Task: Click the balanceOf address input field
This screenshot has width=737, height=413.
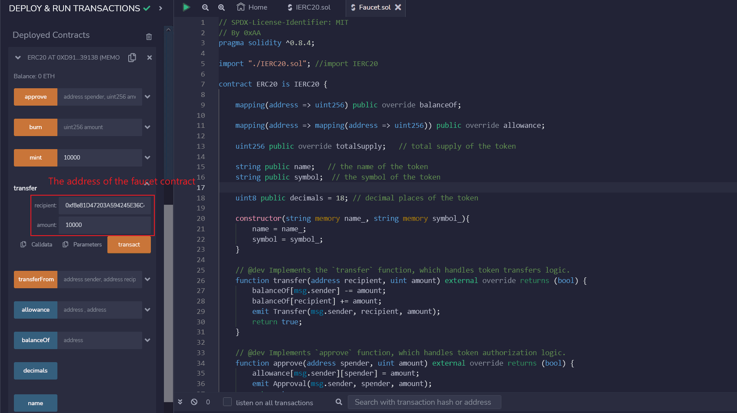Action: pos(100,340)
